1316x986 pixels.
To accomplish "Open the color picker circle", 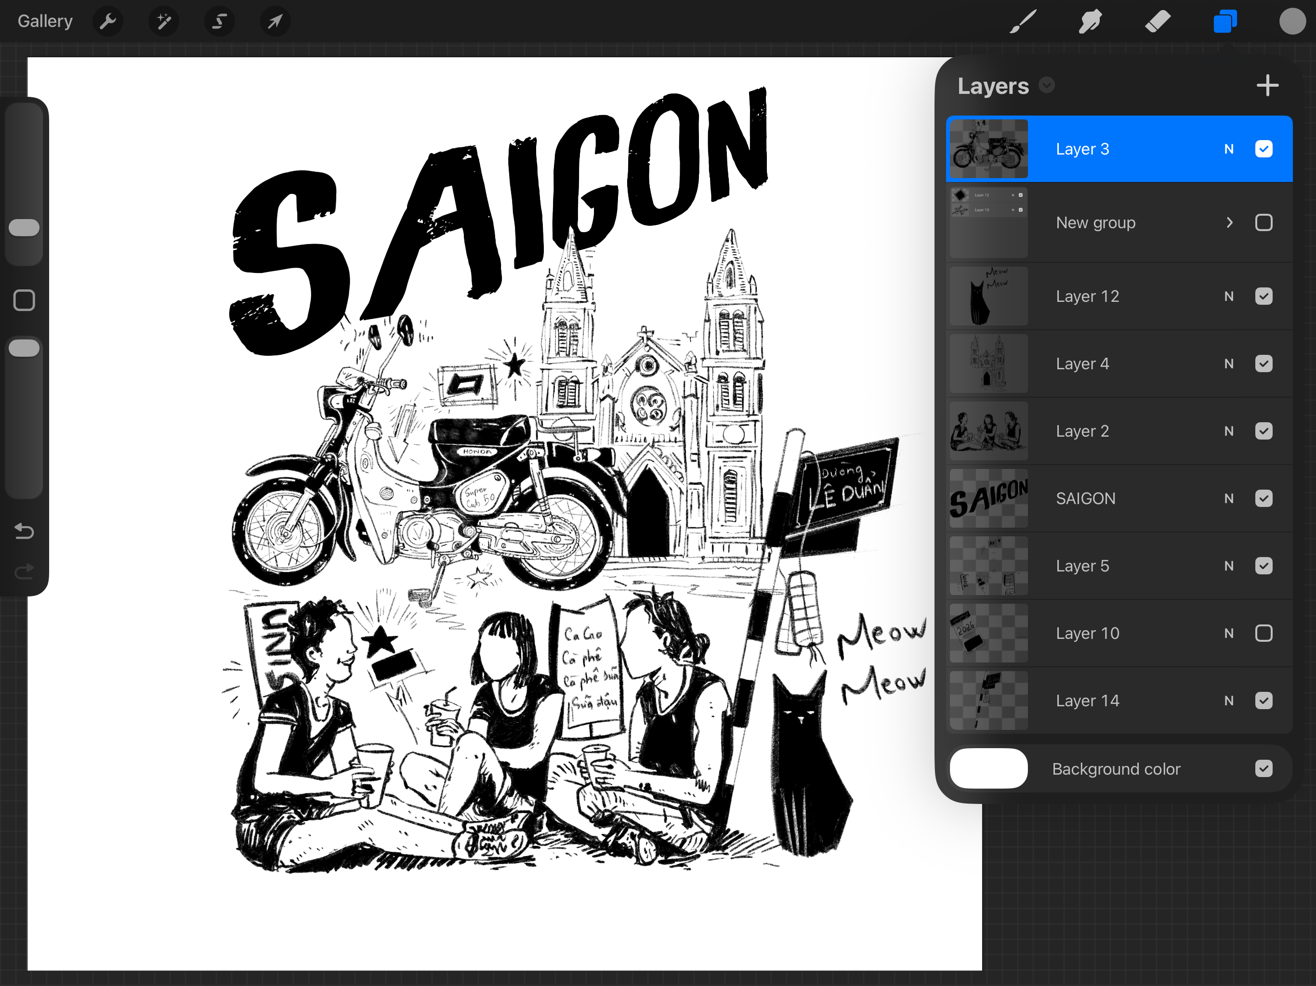I will tap(1292, 22).
